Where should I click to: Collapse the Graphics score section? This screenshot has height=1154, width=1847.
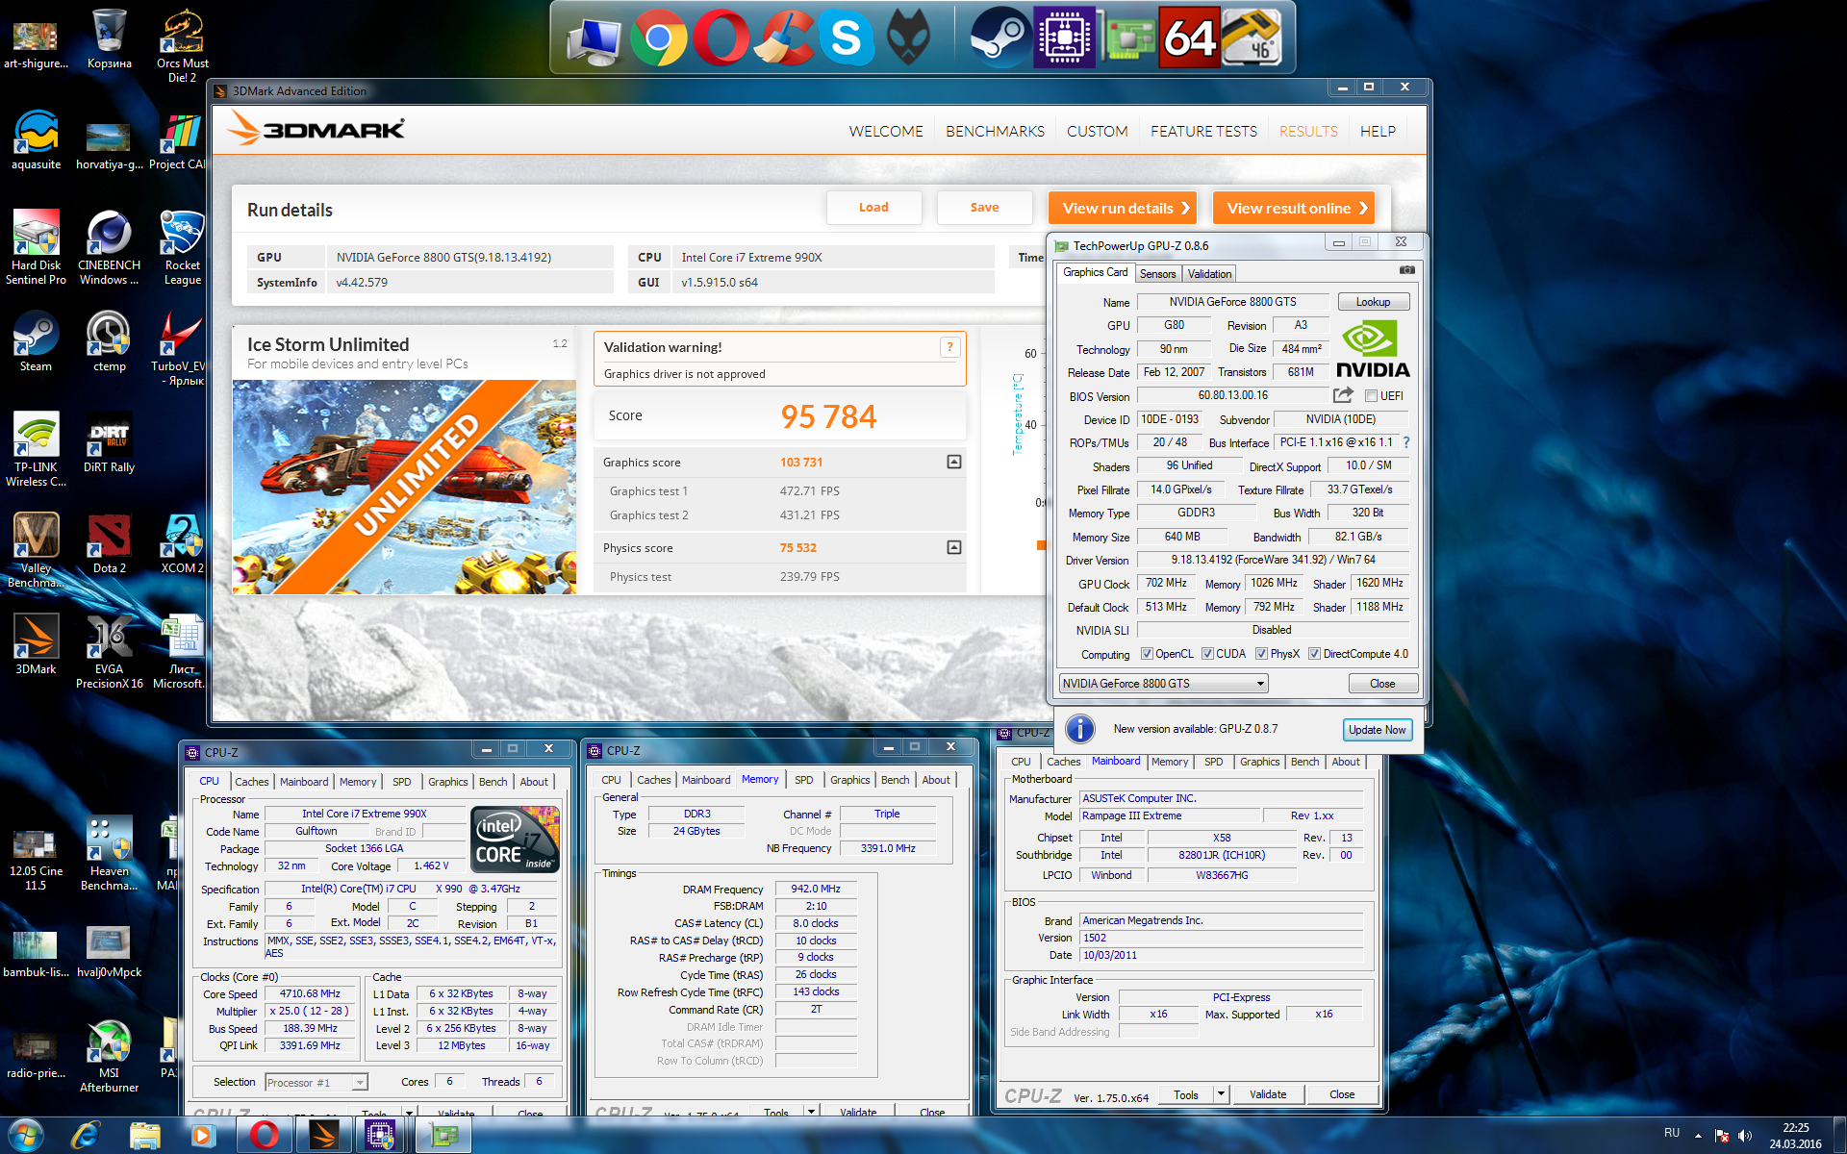point(954,462)
